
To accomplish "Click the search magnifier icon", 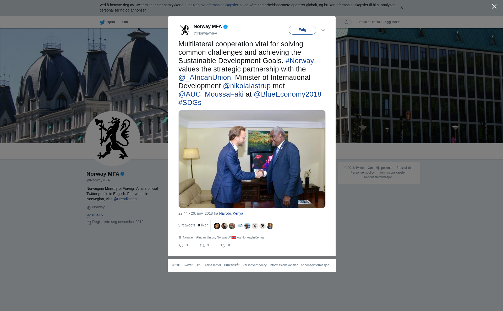I will pyautogui.click(x=346, y=22).
